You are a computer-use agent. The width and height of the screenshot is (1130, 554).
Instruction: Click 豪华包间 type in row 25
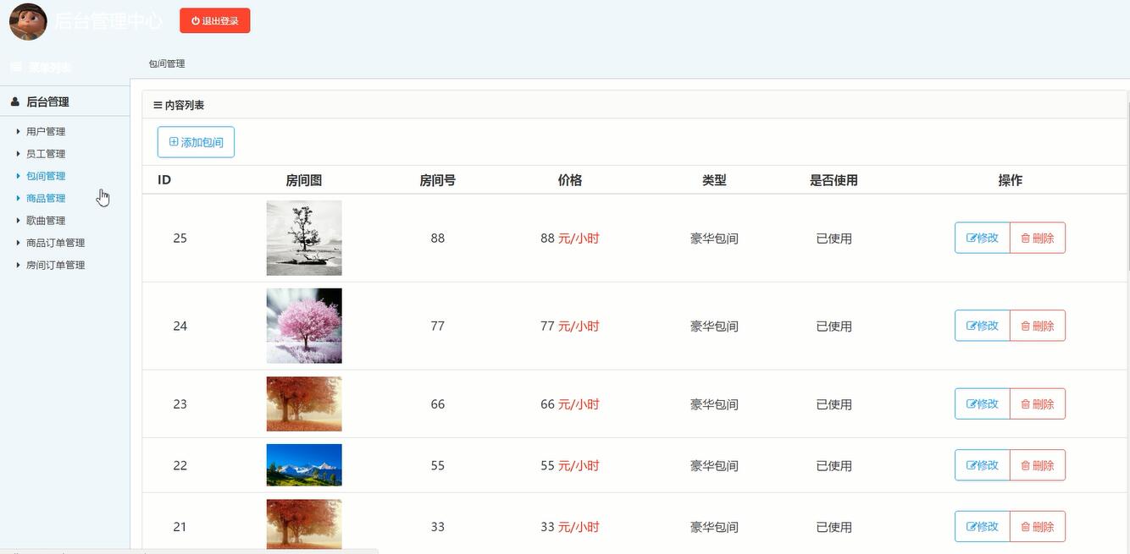[714, 239]
